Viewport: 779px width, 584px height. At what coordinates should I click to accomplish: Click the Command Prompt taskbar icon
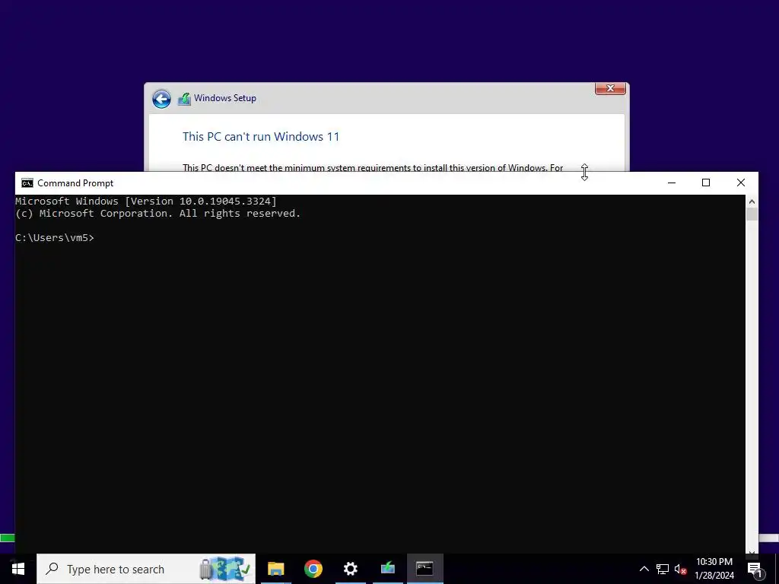424,569
